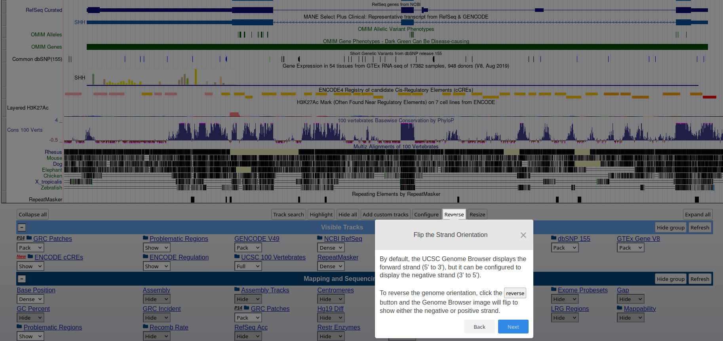The height and width of the screenshot is (341, 723).
Task: Click the folder icon by UCSC 100 Vertebrates
Action: click(x=237, y=257)
